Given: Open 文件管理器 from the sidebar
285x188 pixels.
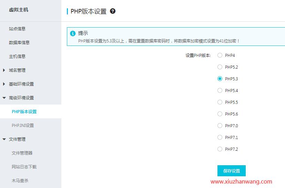Looking at the screenshot, I should pyautogui.click(x=22, y=153).
